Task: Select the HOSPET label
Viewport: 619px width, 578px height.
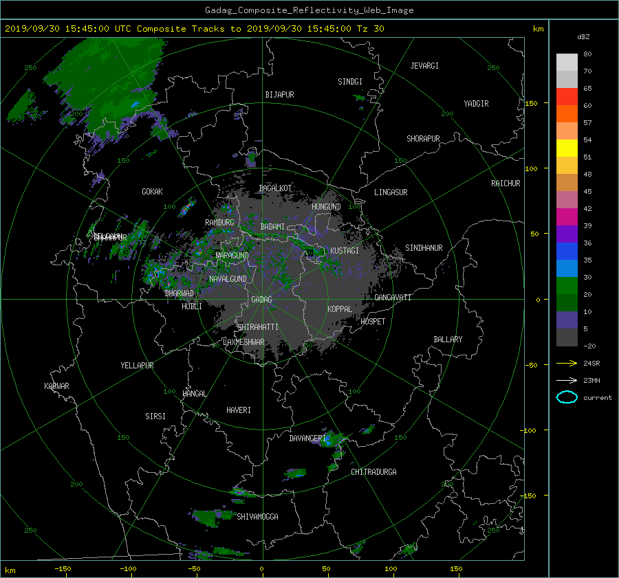Action: (x=373, y=322)
